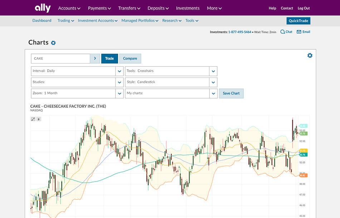Click the CAKE ticker input field
The width and height of the screenshot is (340, 218).
click(61, 58)
